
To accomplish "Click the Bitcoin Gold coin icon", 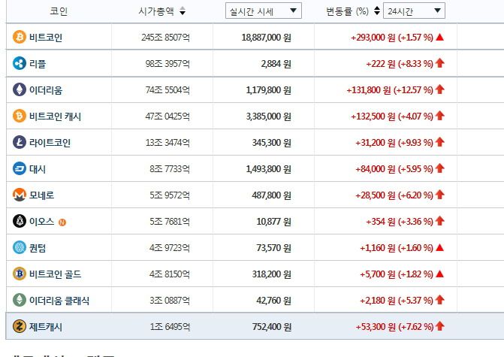I will click(x=20, y=274).
